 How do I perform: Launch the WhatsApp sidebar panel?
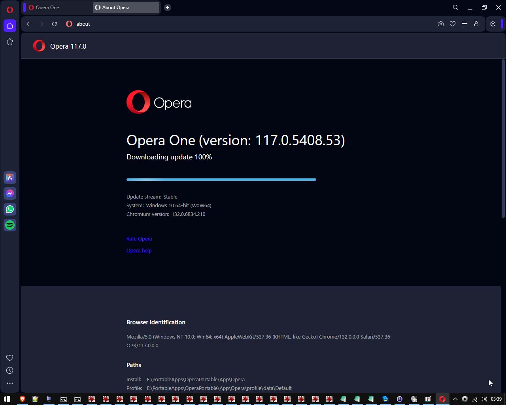[x=10, y=210]
